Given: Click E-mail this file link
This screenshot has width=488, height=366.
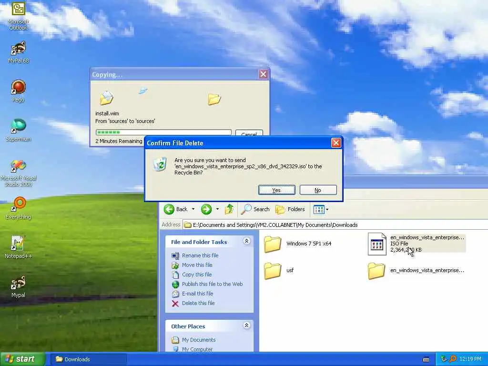Looking at the screenshot, I should point(197,294).
